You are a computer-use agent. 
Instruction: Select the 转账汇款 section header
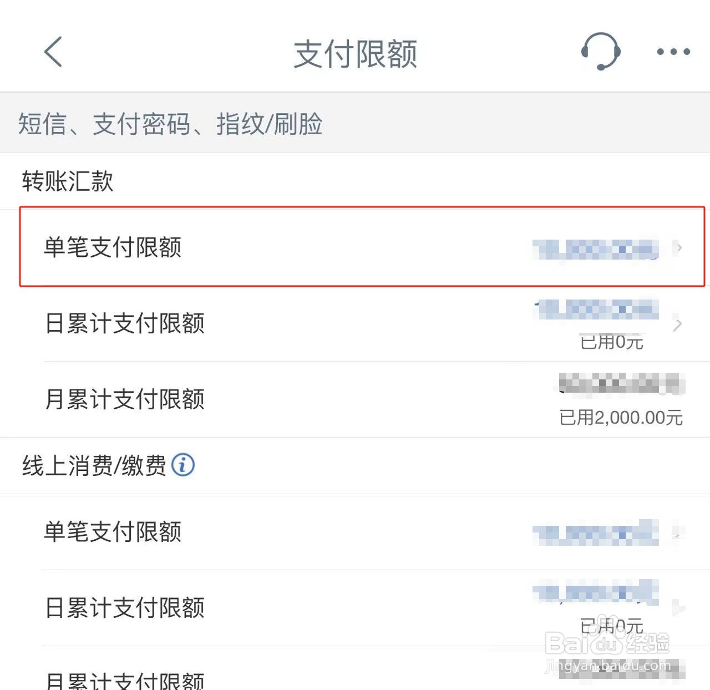pos(68,180)
